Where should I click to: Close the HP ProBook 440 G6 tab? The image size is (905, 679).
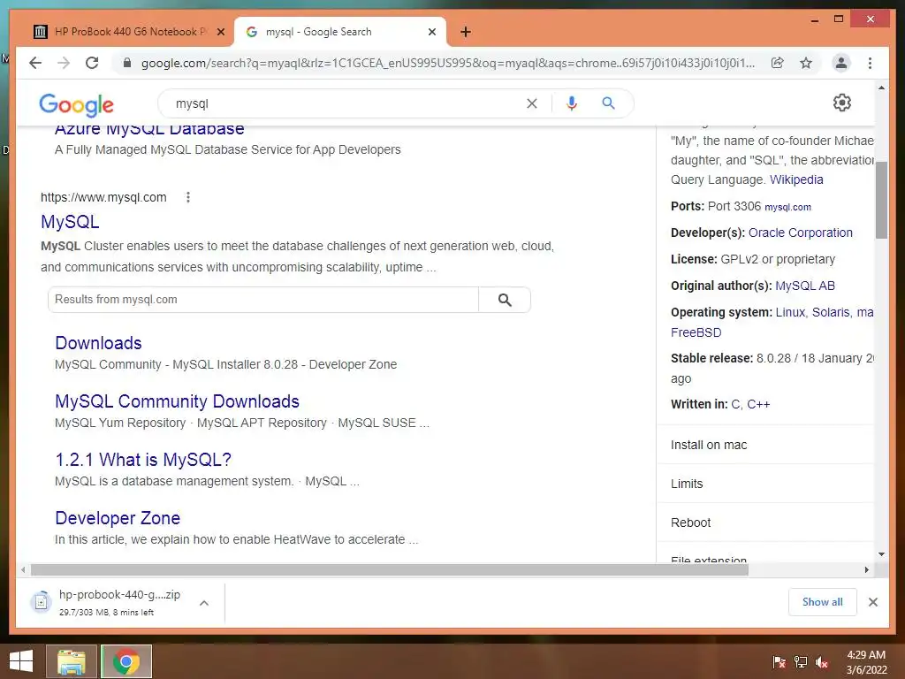pyautogui.click(x=220, y=32)
